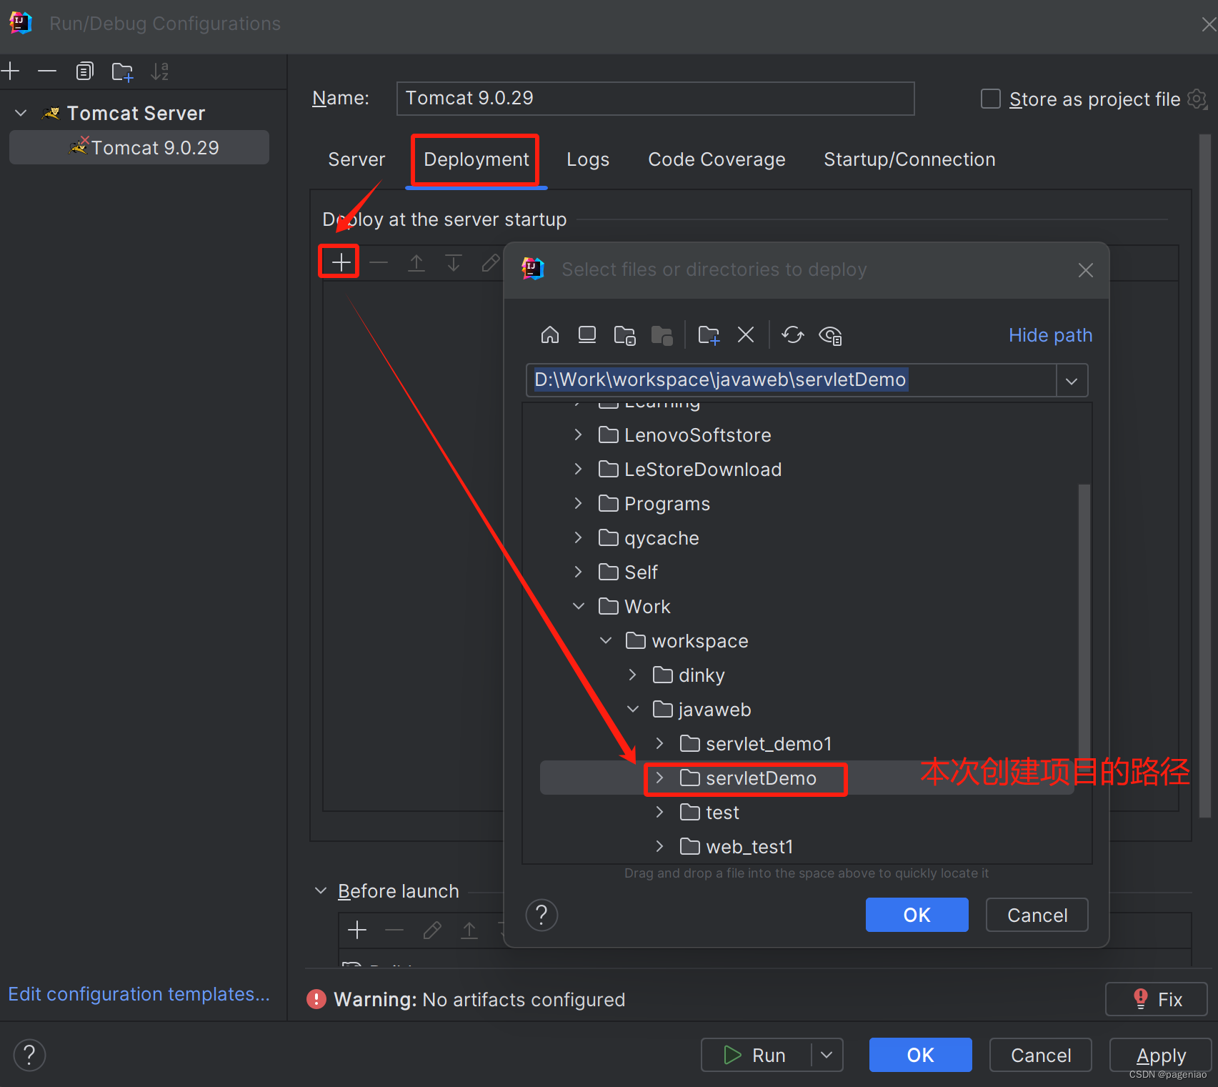Viewport: 1218px width, 1087px height.
Task: Refresh the file chooser tree
Action: click(x=792, y=334)
